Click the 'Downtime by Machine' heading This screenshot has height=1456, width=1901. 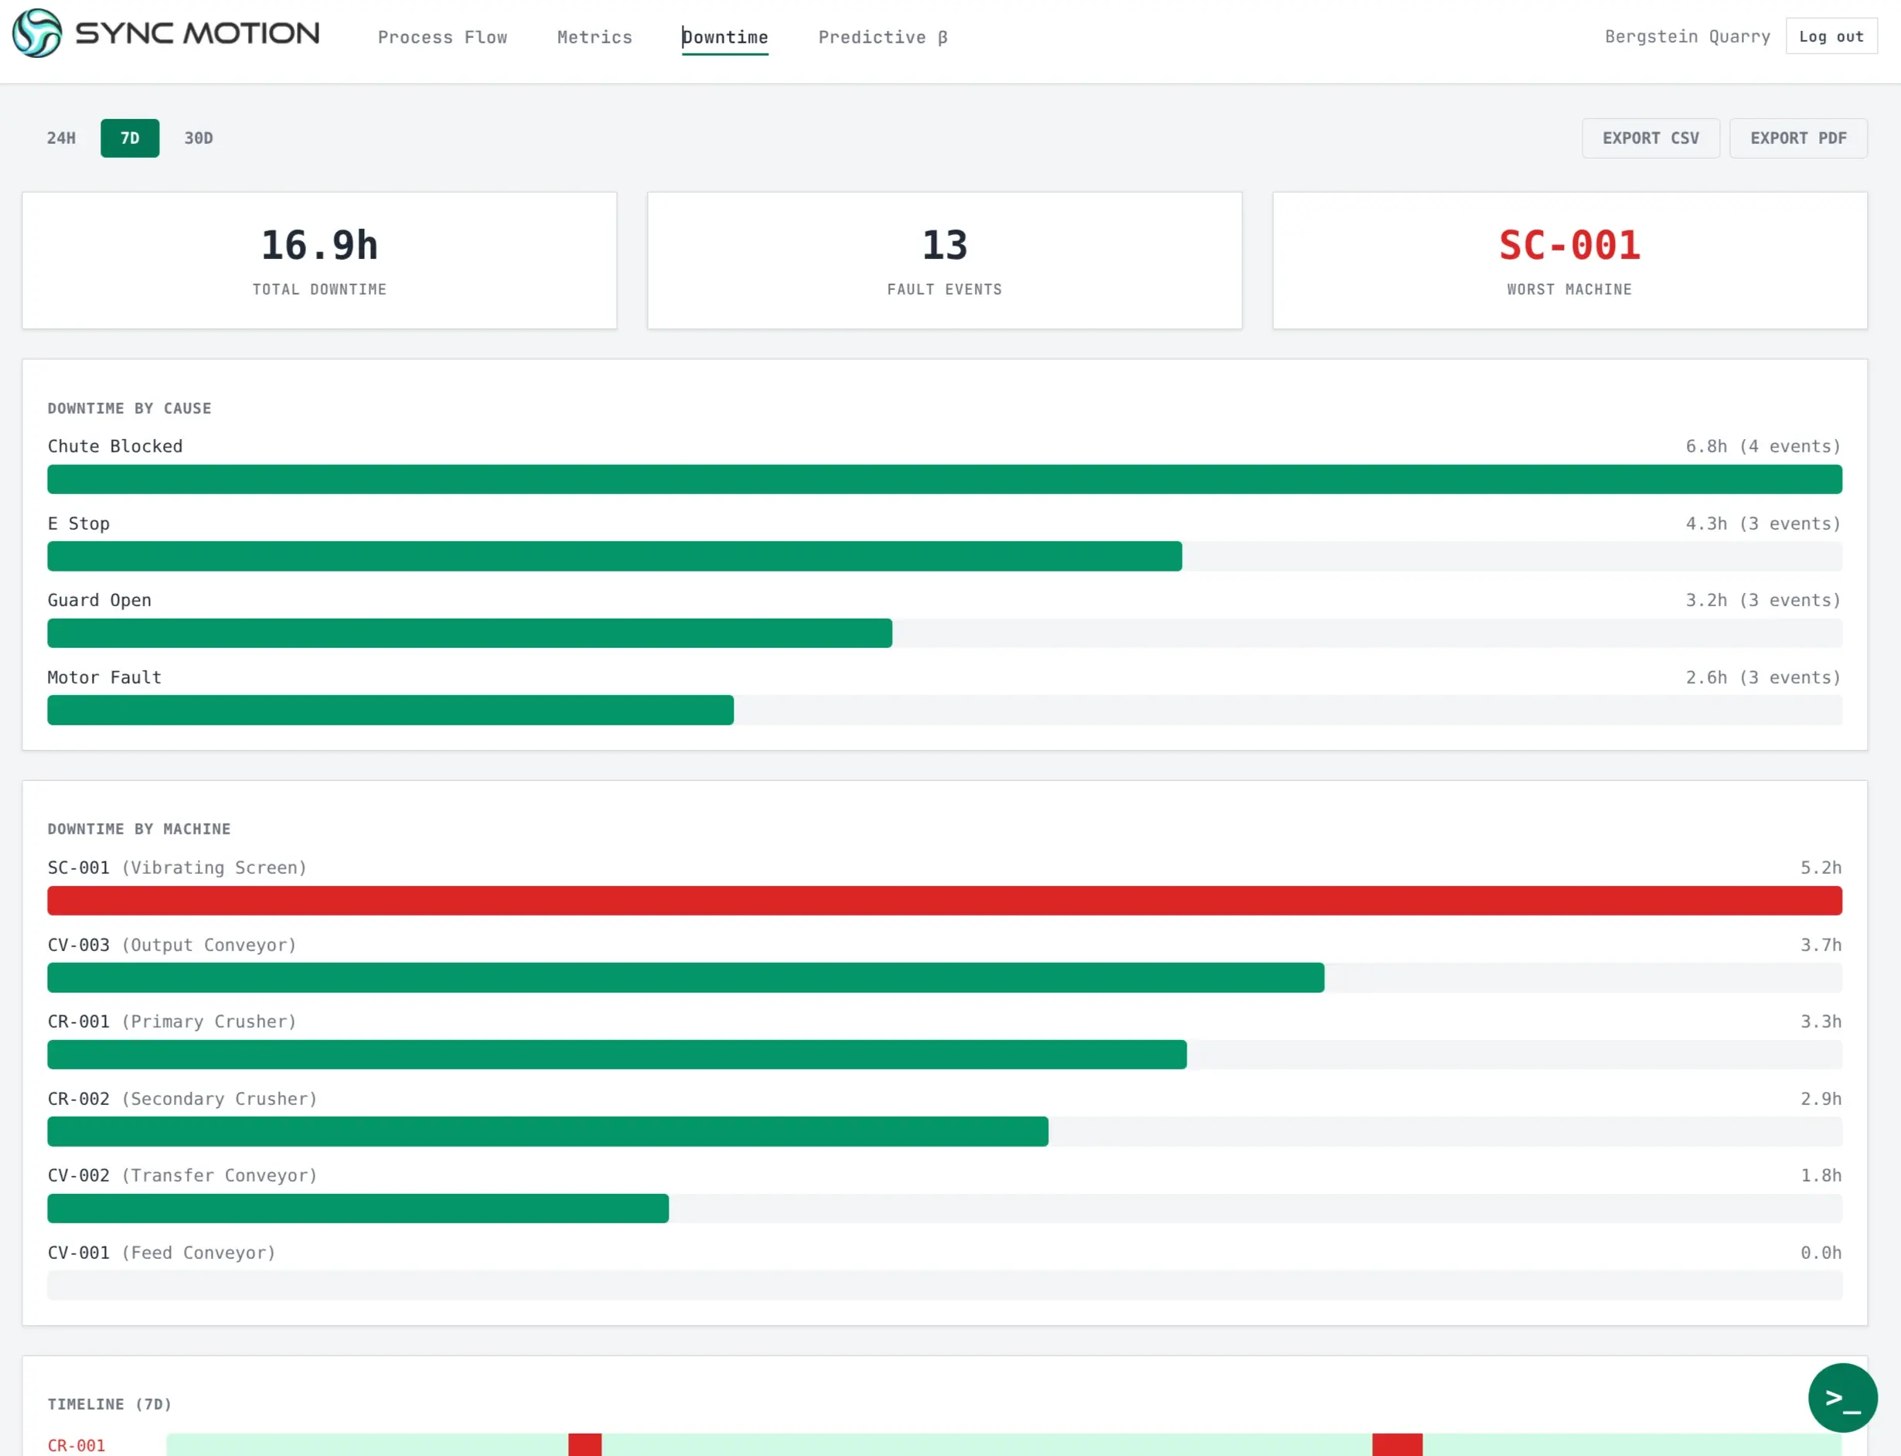[138, 830]
